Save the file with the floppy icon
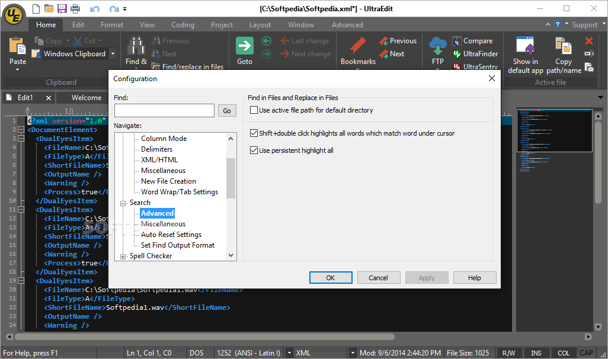Viewport: 608px width, 359px height. coord(62,8)
